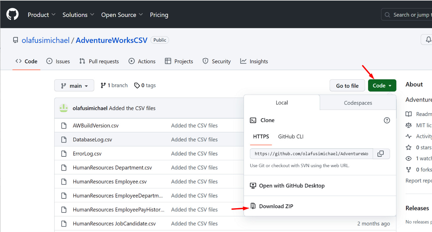Image resolution: width=432 pixels, height=232 pixels.
Task: Click the search magnifier icon
Action: 388,15
